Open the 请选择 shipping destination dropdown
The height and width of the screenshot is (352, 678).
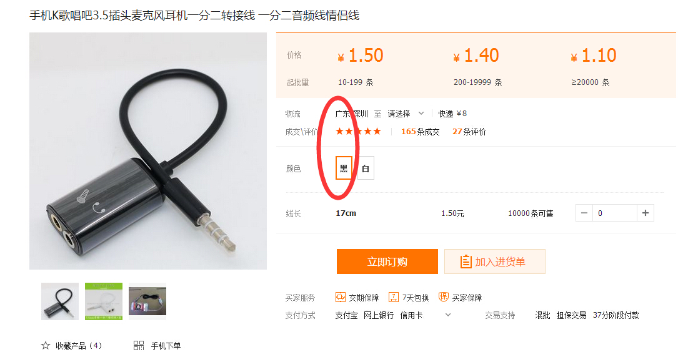(x=406, y=114)
